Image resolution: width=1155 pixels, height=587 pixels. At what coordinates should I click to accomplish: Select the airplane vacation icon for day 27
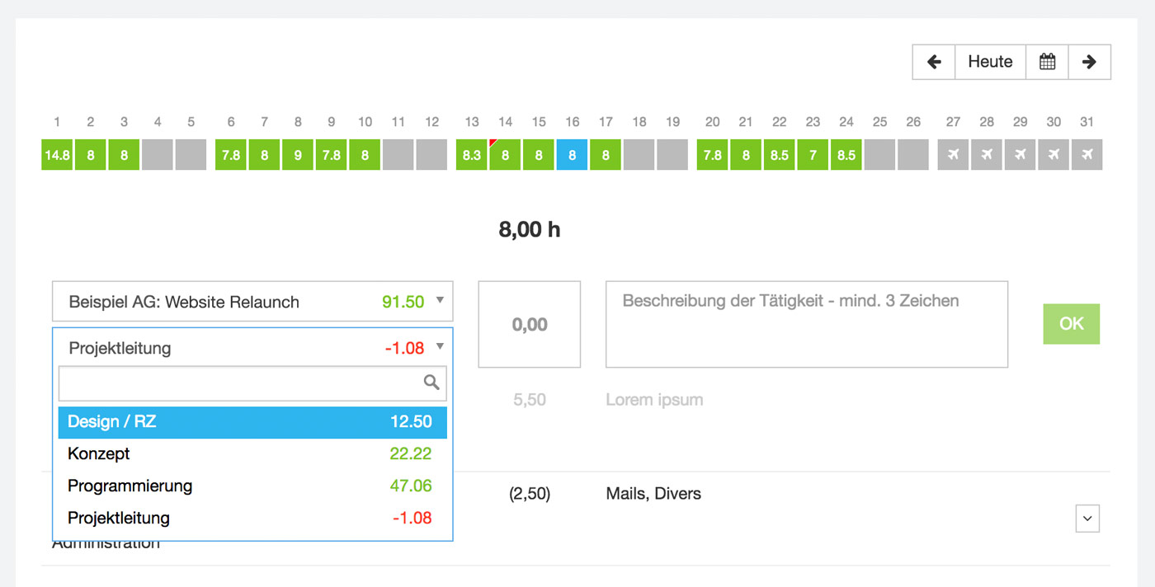click(x=953, y=154)
